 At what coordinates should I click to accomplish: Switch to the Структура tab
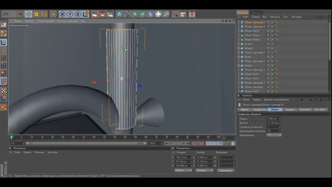coord(256,12)
